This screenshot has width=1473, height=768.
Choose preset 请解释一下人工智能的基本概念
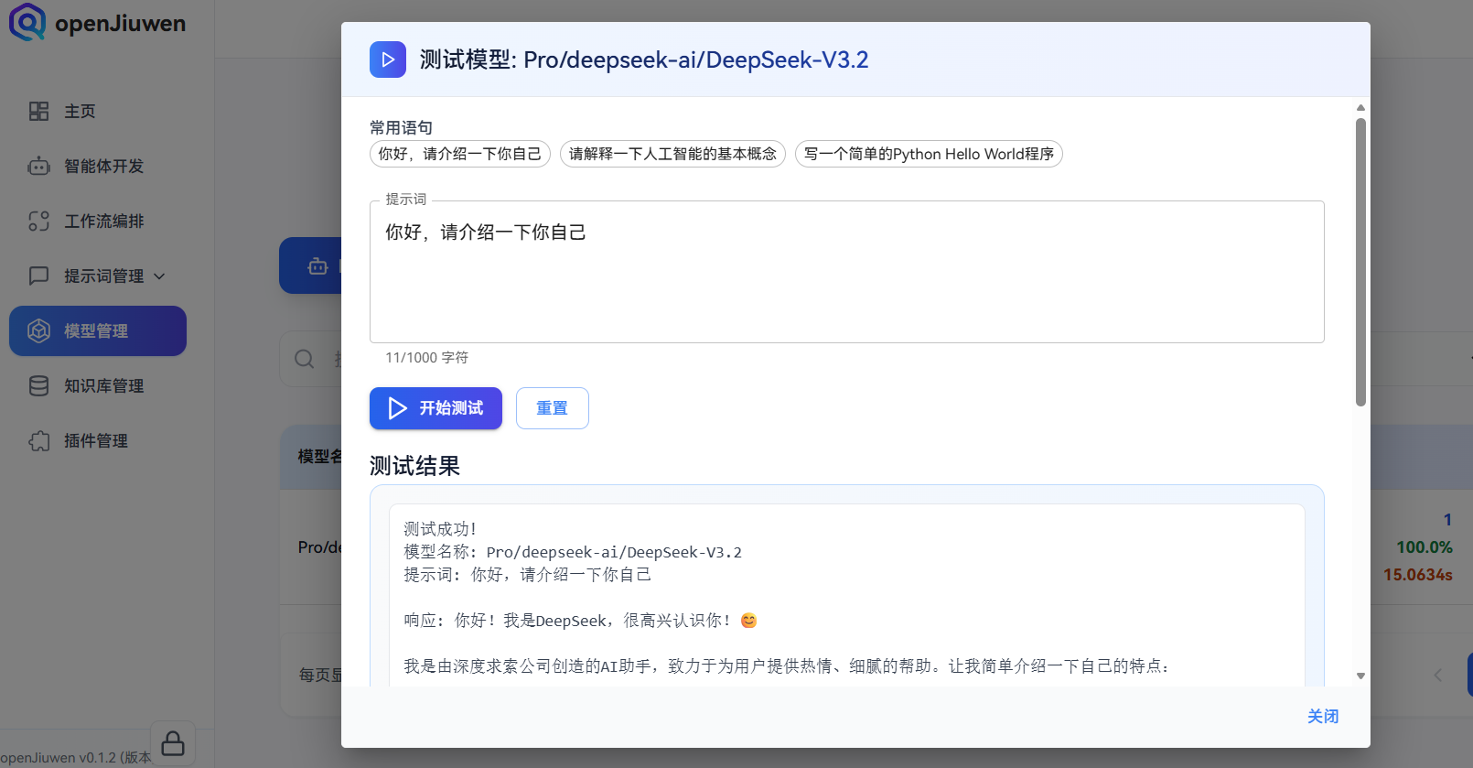pyautogui.click(x=672, y=154)
